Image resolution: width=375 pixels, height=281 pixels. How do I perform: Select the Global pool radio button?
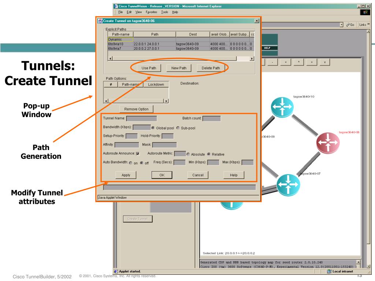(x=153, y=128)
